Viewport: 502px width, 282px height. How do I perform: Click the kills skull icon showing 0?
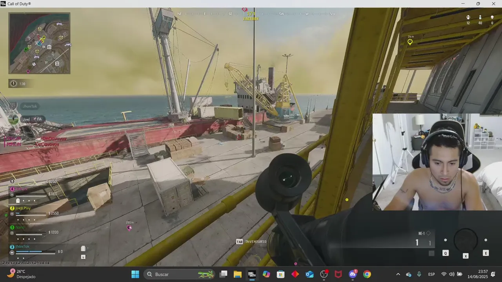coord(492,18)
